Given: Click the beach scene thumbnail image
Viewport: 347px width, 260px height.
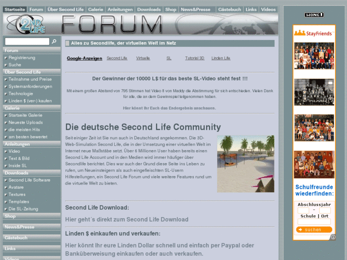Looking at the screenshot, I should click(245, 164).
